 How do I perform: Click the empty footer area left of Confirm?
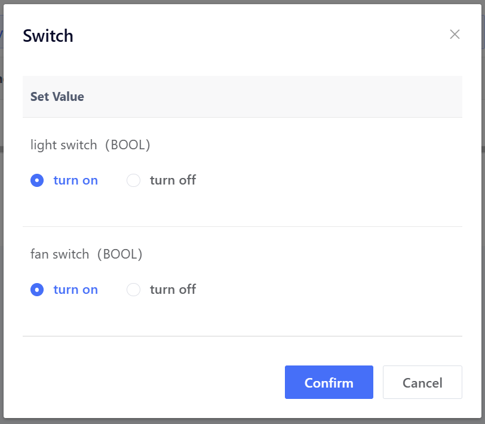click(x=149, y=382)
